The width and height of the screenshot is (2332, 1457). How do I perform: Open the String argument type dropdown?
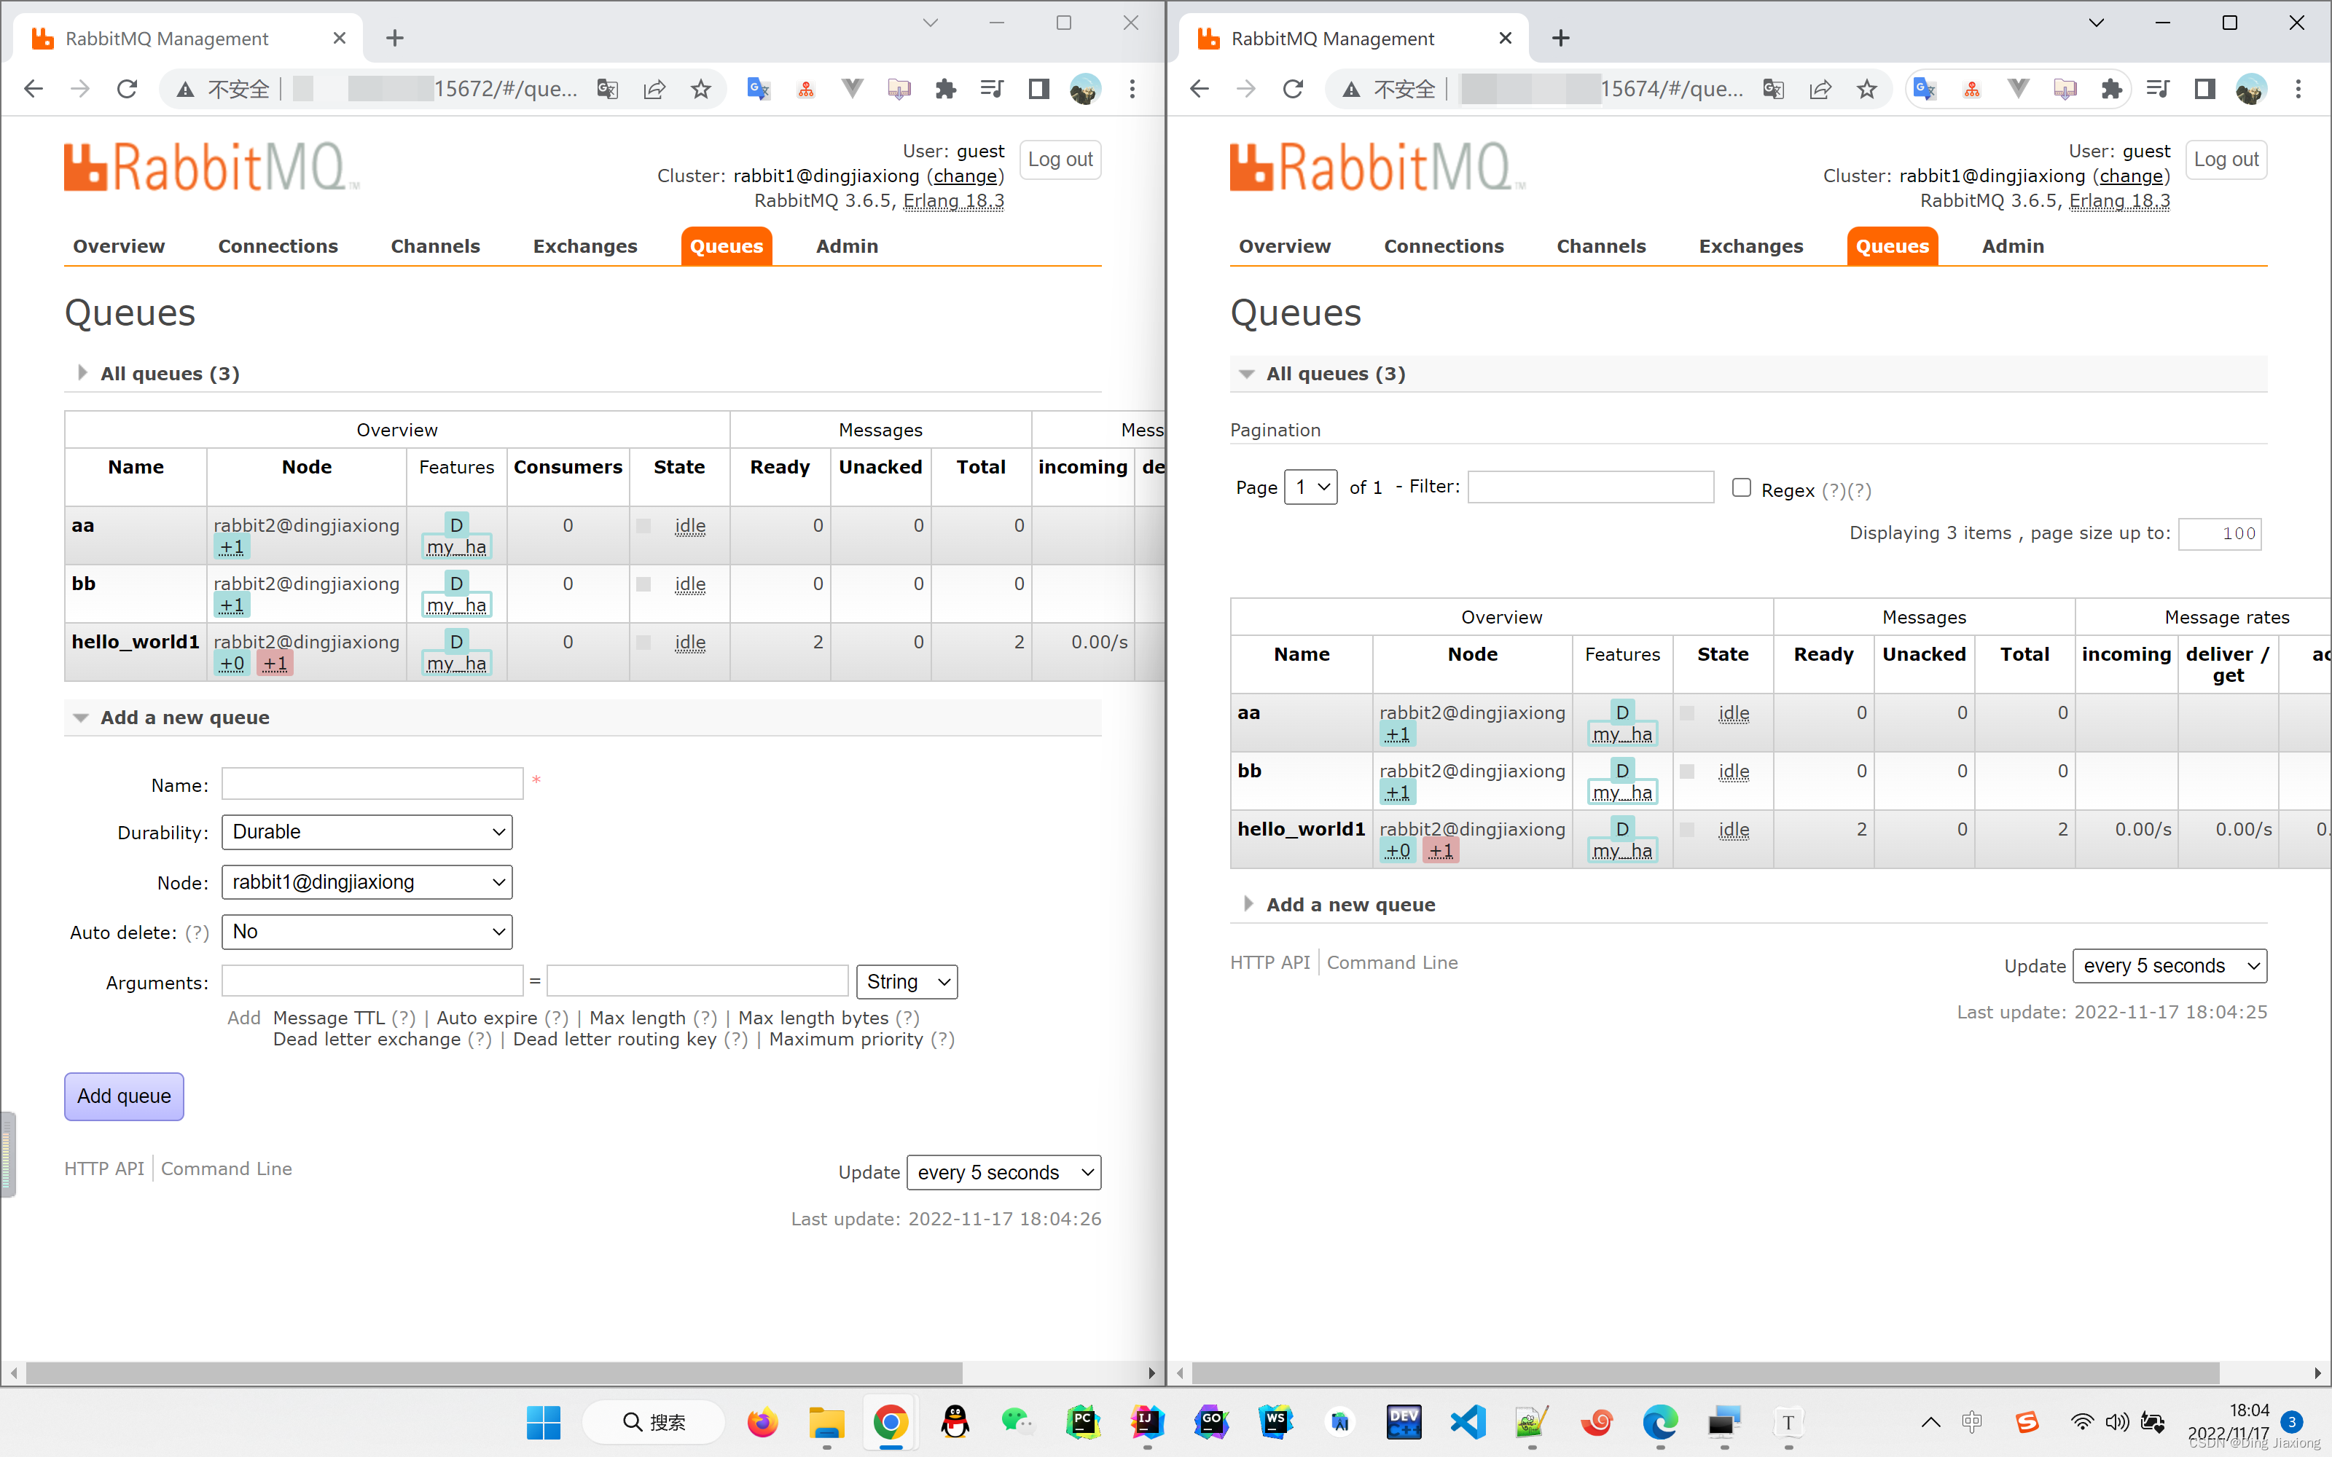click(907, 982)
